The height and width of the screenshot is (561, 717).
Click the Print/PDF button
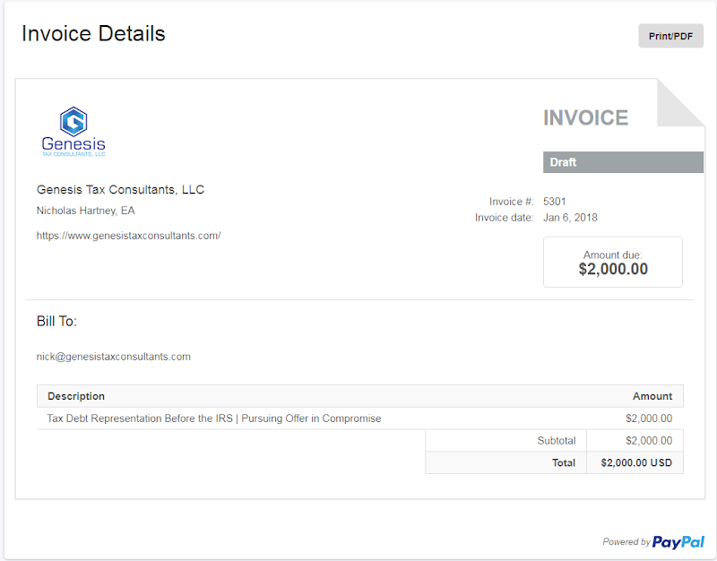pos(670,36)
